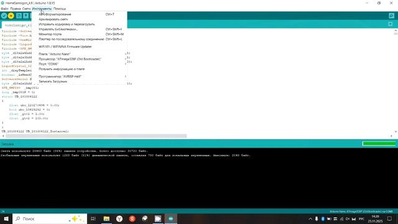
Task: Select WiFi101 / WiFiNINA Firmware Updater
Action: [79, 47]
